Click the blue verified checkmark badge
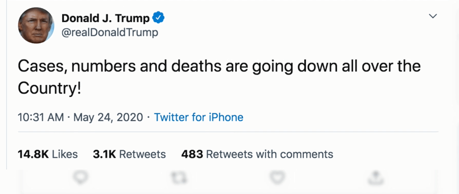 coord(159,19)
